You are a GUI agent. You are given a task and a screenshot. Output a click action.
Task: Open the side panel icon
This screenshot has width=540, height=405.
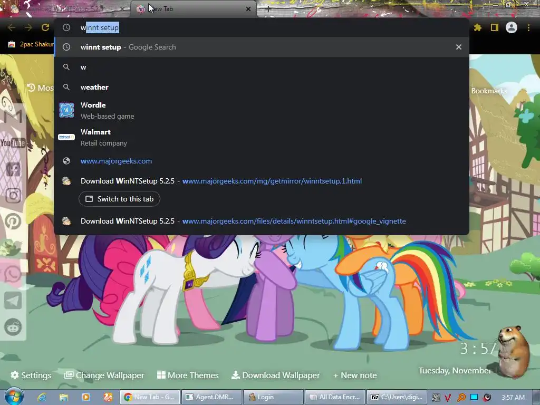pyautogui.click(x=495, y=27)
